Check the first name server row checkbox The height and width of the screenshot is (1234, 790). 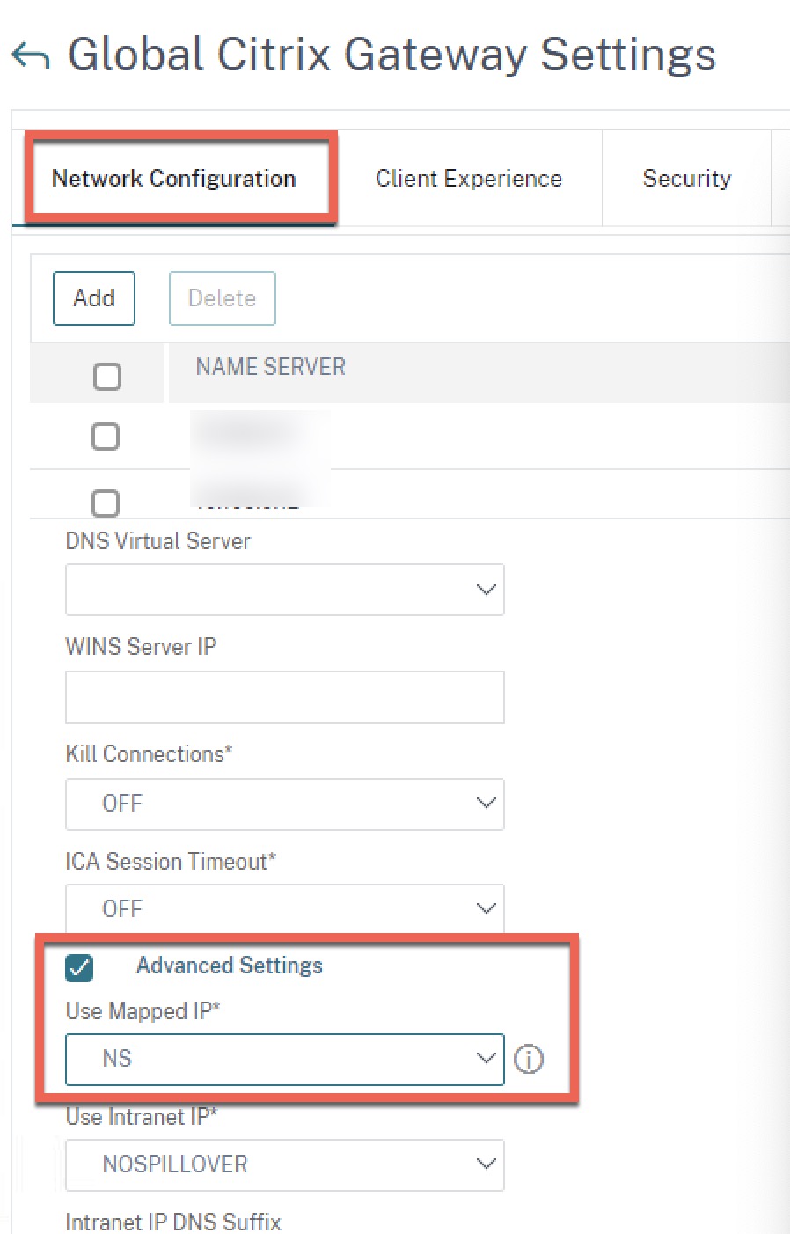(x=106, y=436)
